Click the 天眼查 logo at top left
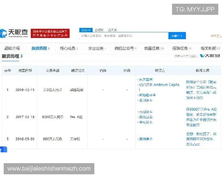This screenshot has width=222, height=178. pos(14,33)
